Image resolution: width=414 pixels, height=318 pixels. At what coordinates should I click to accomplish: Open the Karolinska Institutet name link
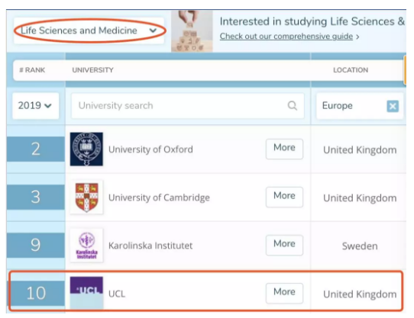click(150, 246)
